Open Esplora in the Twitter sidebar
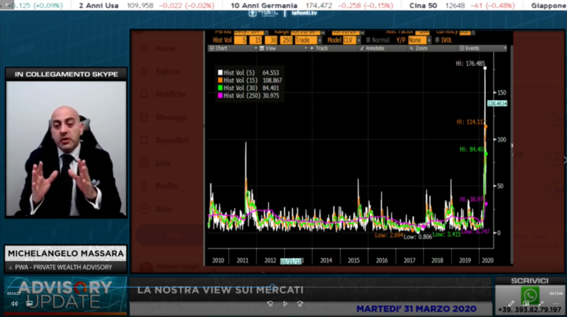The image size is (567, 317). [x=168, y=72]
